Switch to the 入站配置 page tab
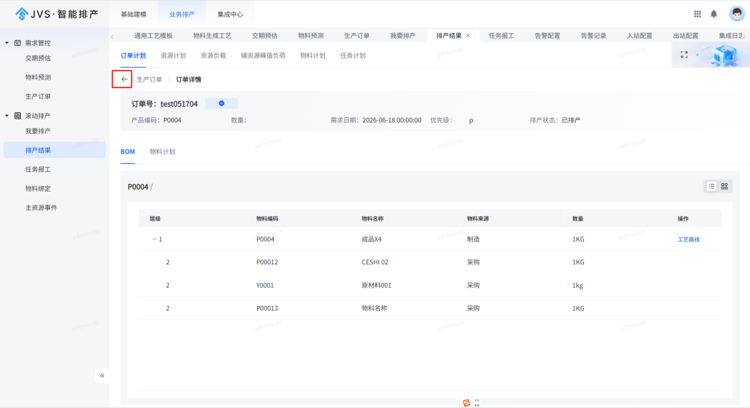This screenshot has height=408, width=750. (x=640, y=35)
